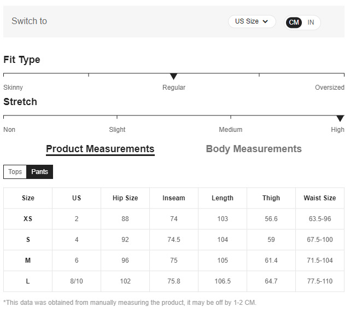This screenshot has height=324, width=362.
Task: Select the XS size row label
Action: point(28,219)
